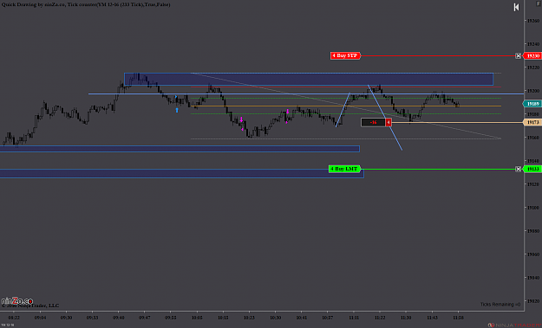Click the 09:40 time axis label
The height and width of the screenshot is (328, 542).
tap(119, 318)
